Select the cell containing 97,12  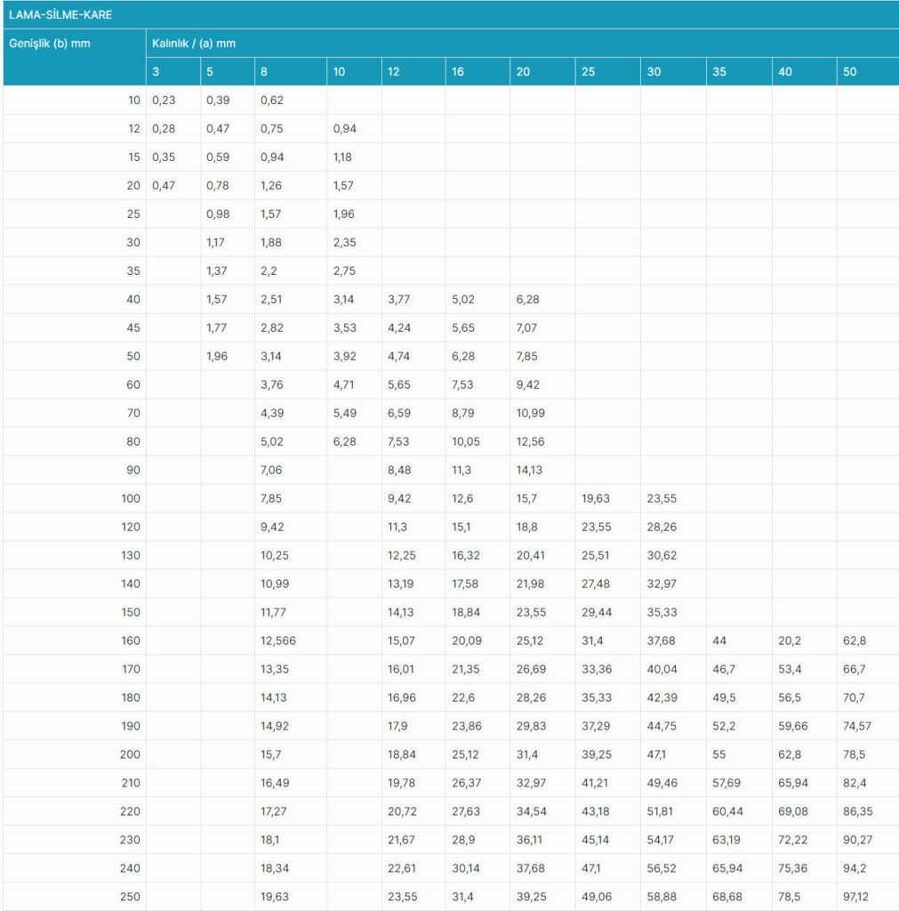pos(857,897)
